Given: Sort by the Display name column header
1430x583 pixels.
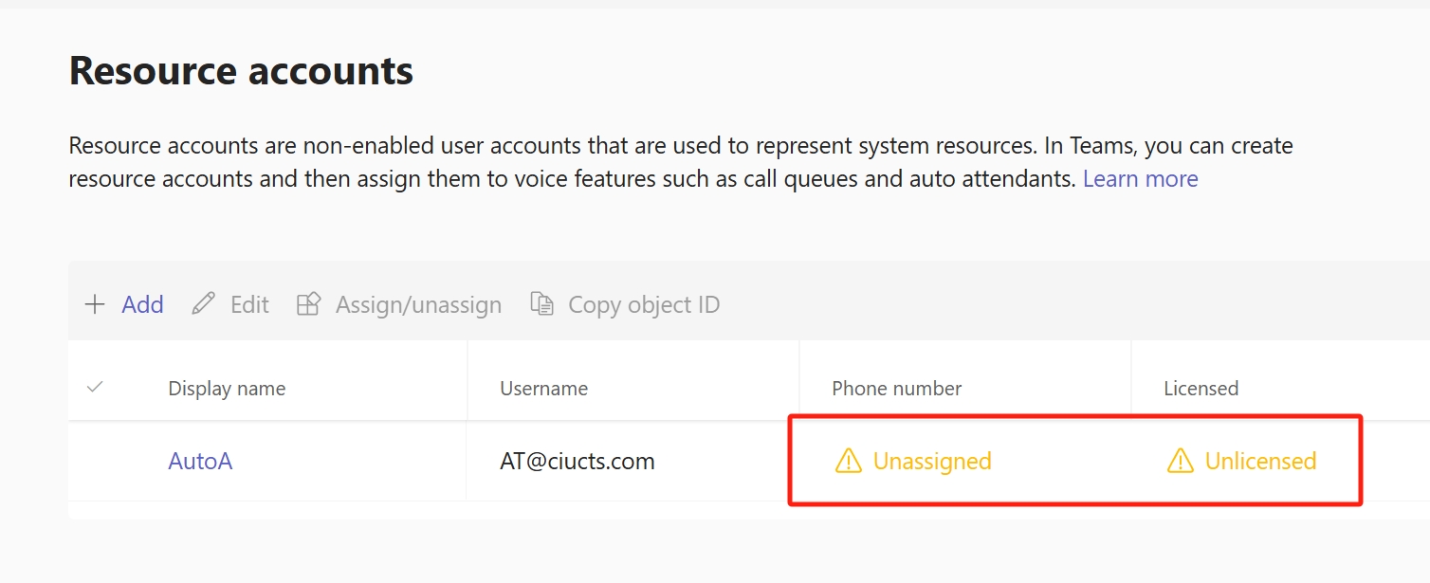Looking at the screenshot, I should (x=227, y=389).
